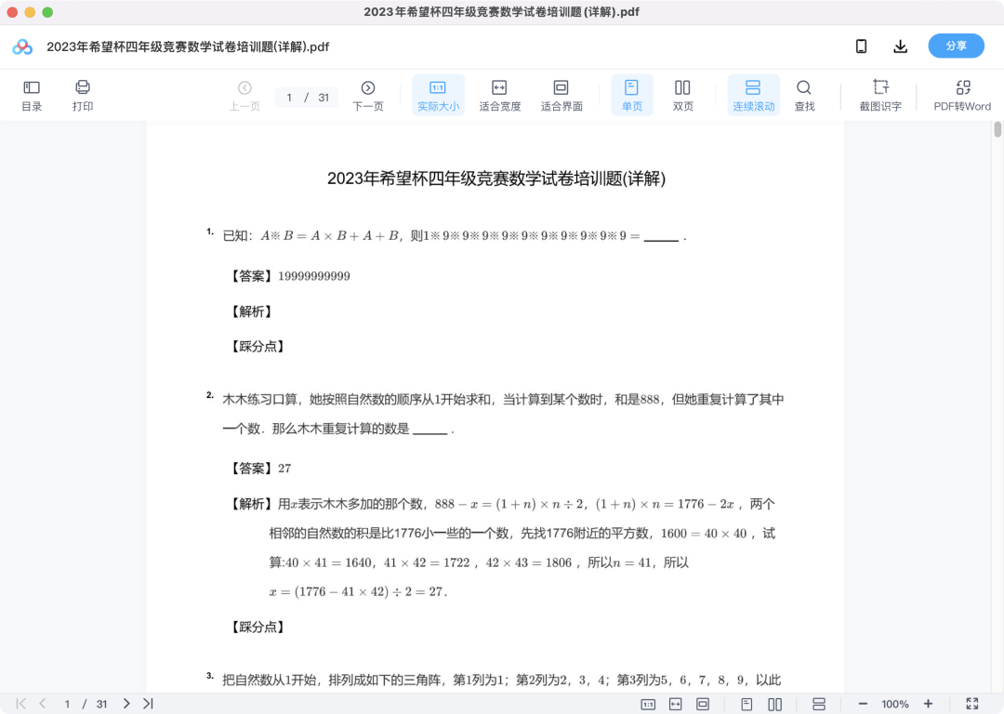Toggle 连续滚动 continuous scrolling
Image resolution: width=1004 pixels, height=714 pixels.
754,96
